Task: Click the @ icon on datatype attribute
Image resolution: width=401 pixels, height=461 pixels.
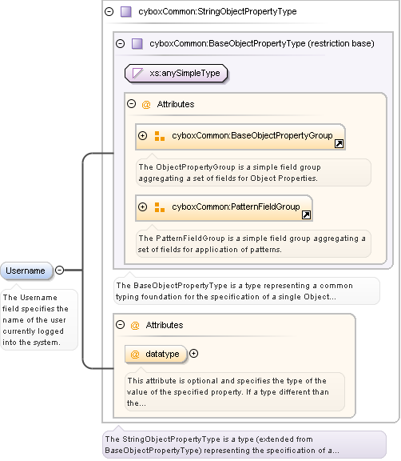Action: (x=135, y=355)
